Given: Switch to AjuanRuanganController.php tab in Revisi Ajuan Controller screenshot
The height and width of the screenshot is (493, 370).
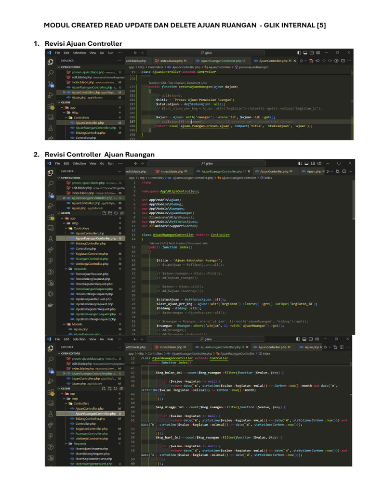Looking at the screenshot, I should coord(219,61).
